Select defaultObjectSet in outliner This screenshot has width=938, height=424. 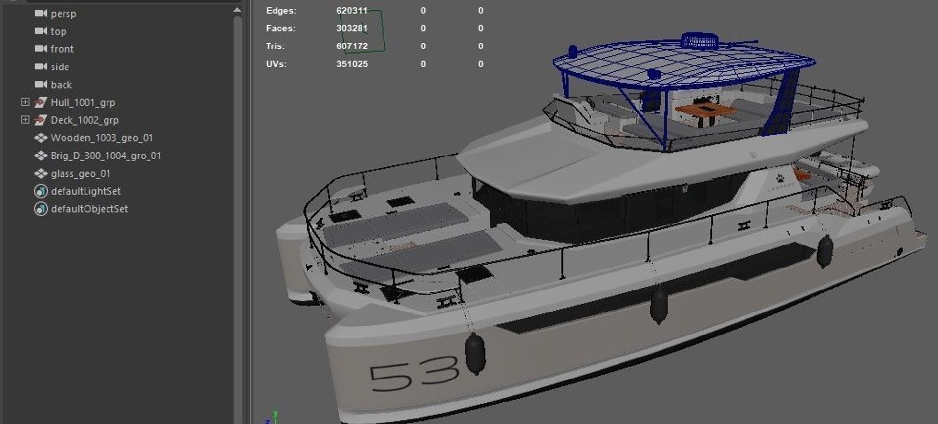tap(89, 209)
